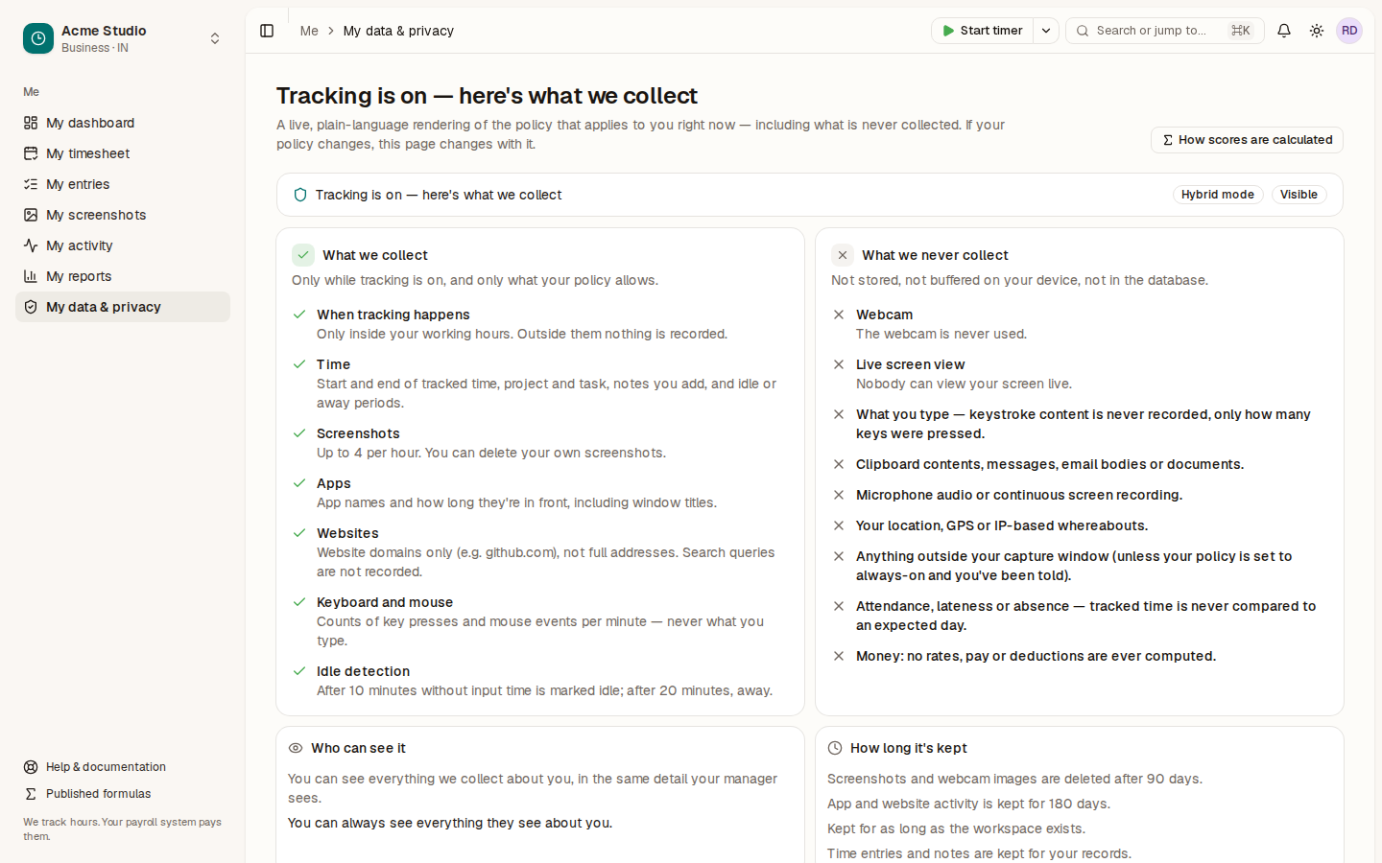Start the timer

[982, 31]
